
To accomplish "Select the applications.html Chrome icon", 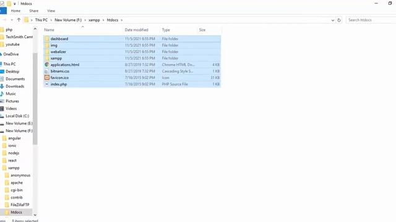I will point(47,65).
